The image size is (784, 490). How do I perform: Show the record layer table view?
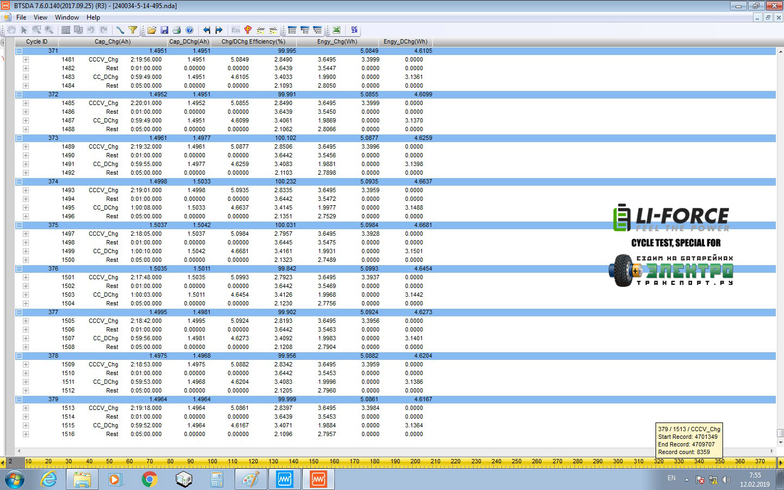[x=317, y=30]
